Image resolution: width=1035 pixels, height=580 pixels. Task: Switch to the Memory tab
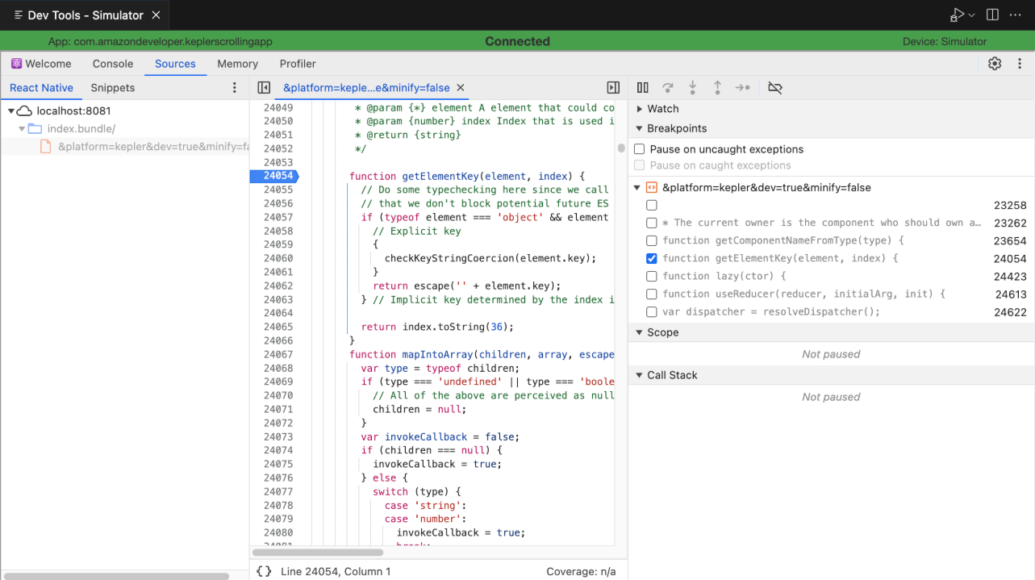coord(237,64)
